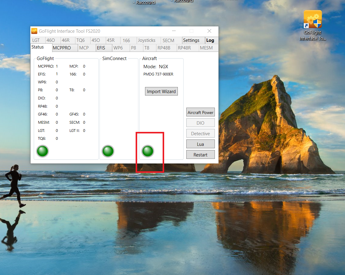The height and width of the screenshot is (275, 345).
Task: Click the 'SECM:' device count label
Action: click(x=75, y=122)
